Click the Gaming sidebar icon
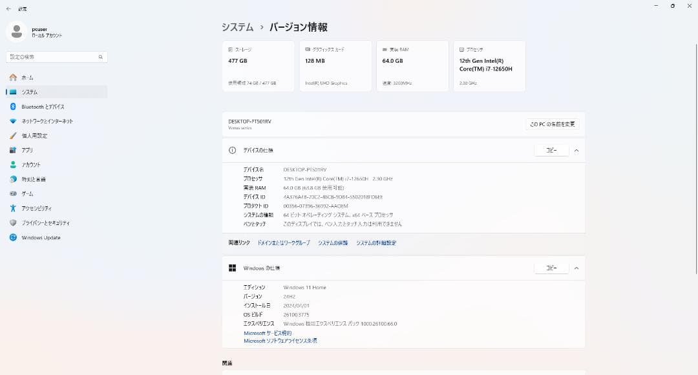Viewport: 698px width, 375px height. (13, 194)
